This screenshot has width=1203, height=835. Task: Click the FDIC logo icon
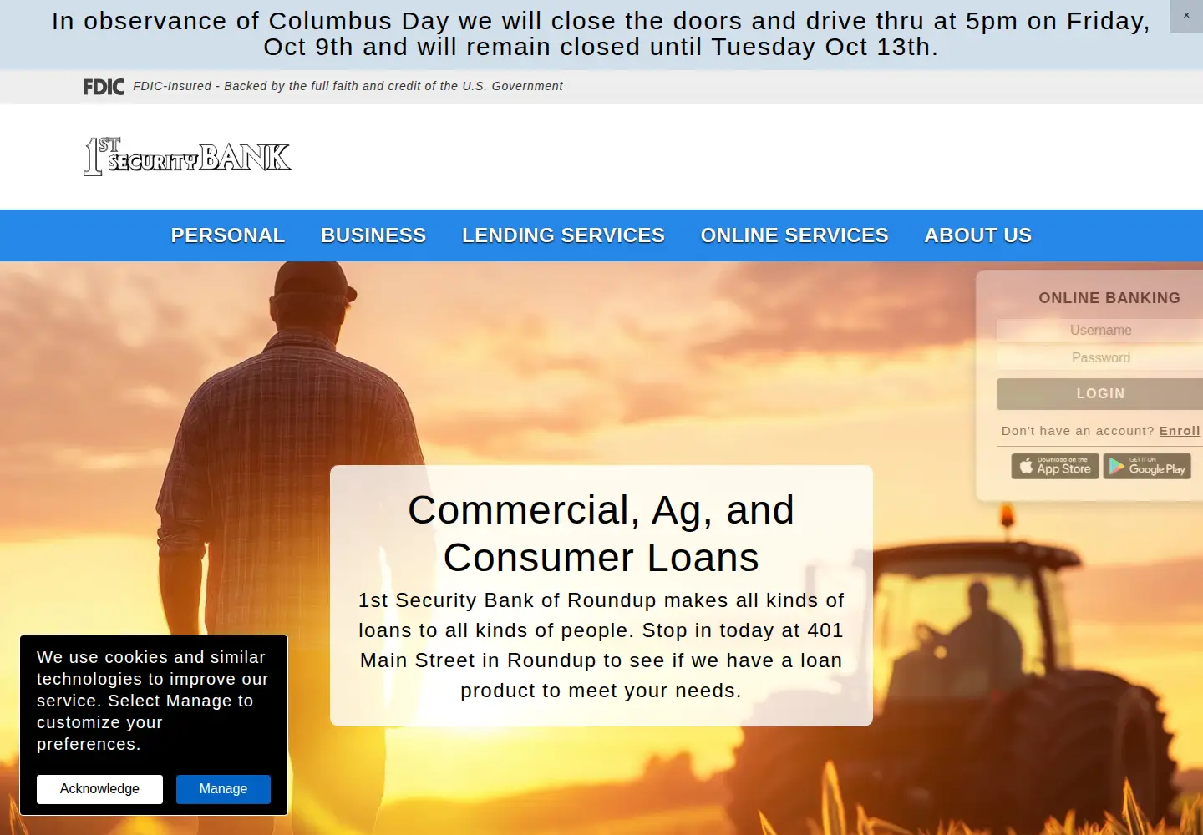point(104,87)
